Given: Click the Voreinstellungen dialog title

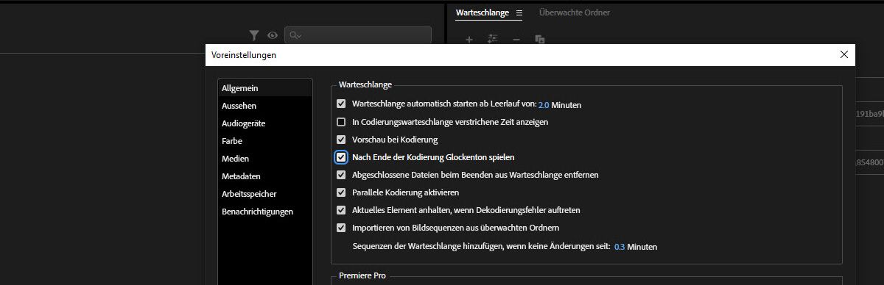Looking at the screenshot, I should 244,55.
